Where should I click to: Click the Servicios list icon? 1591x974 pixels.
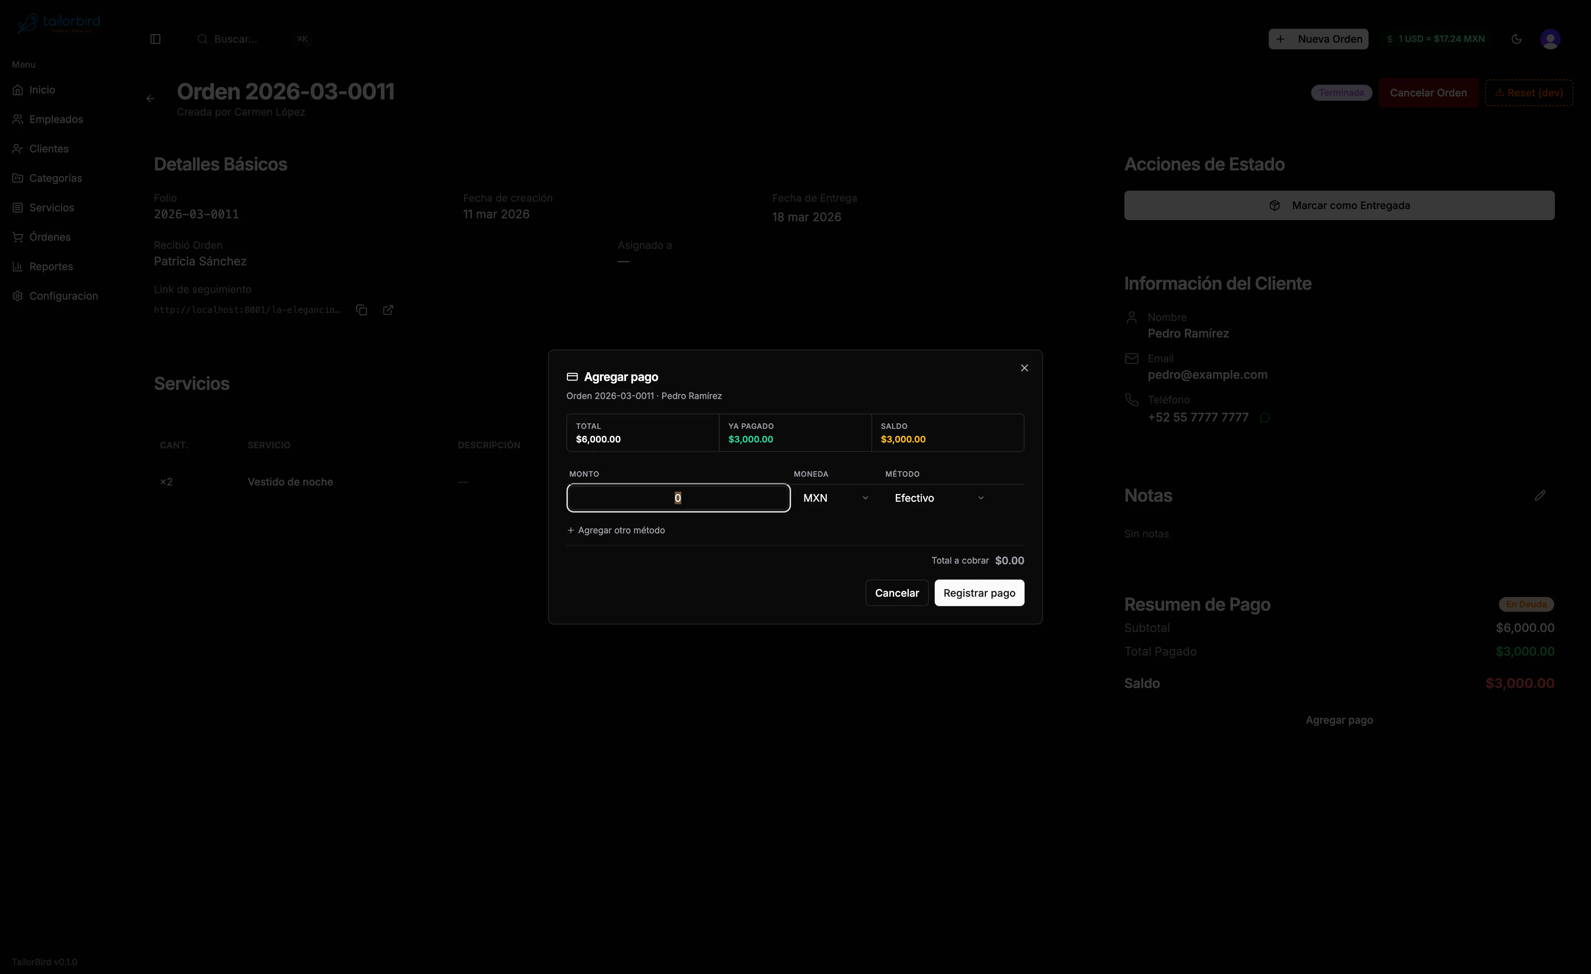tap(17, 208)
